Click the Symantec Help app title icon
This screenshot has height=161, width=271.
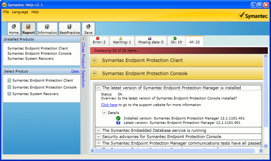pyautogui.click(x=4, y=5)
